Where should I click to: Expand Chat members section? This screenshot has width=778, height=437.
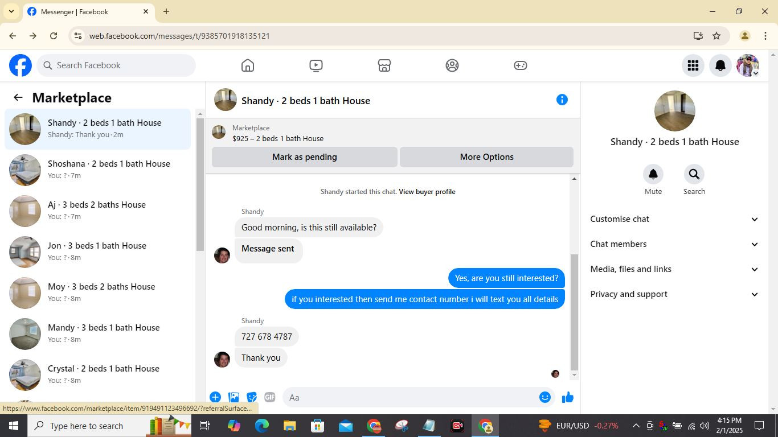click(674, 244)
